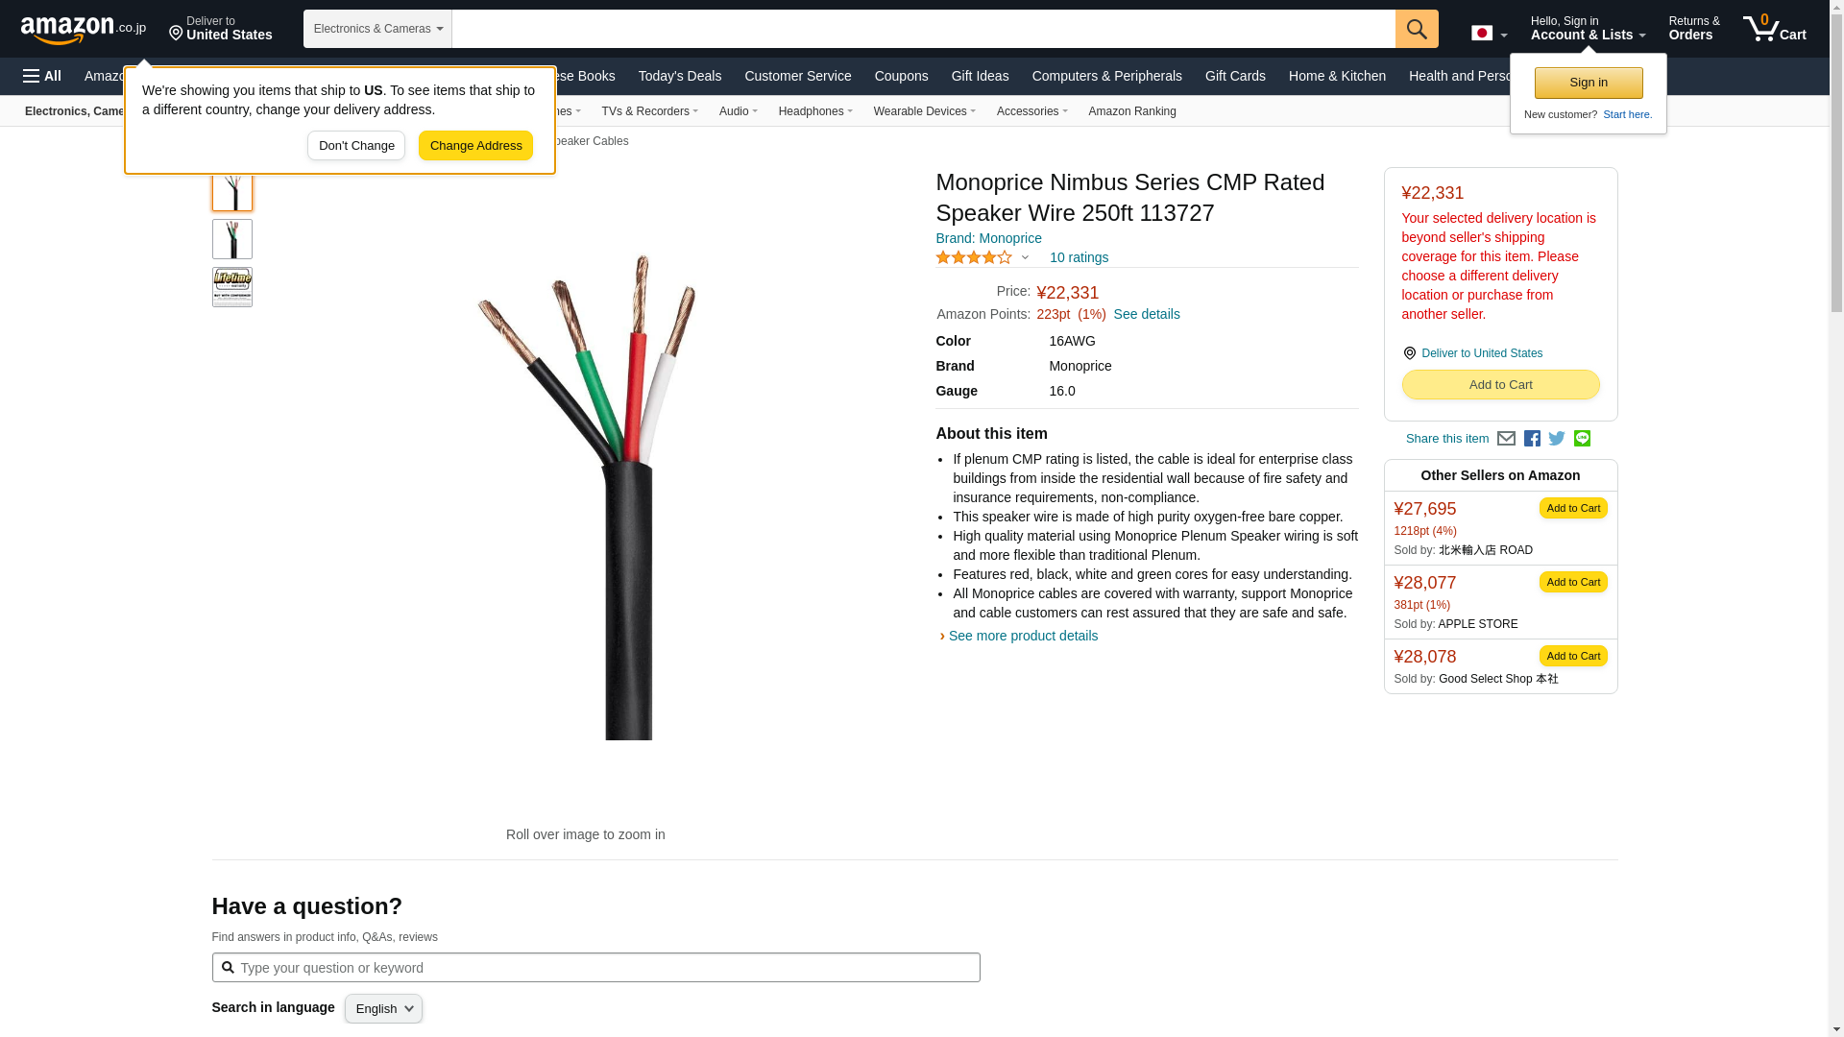Click the yellow Sign in button
1844x1037 pixels.
pos(1589,83)
